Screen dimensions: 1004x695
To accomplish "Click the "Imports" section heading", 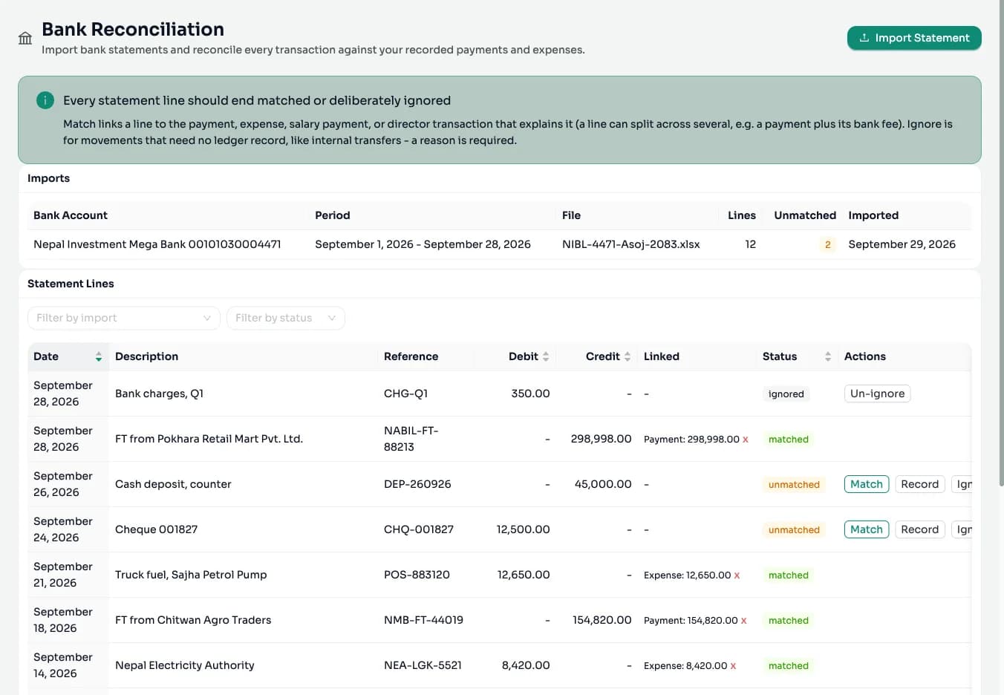I will coord(48,178).
